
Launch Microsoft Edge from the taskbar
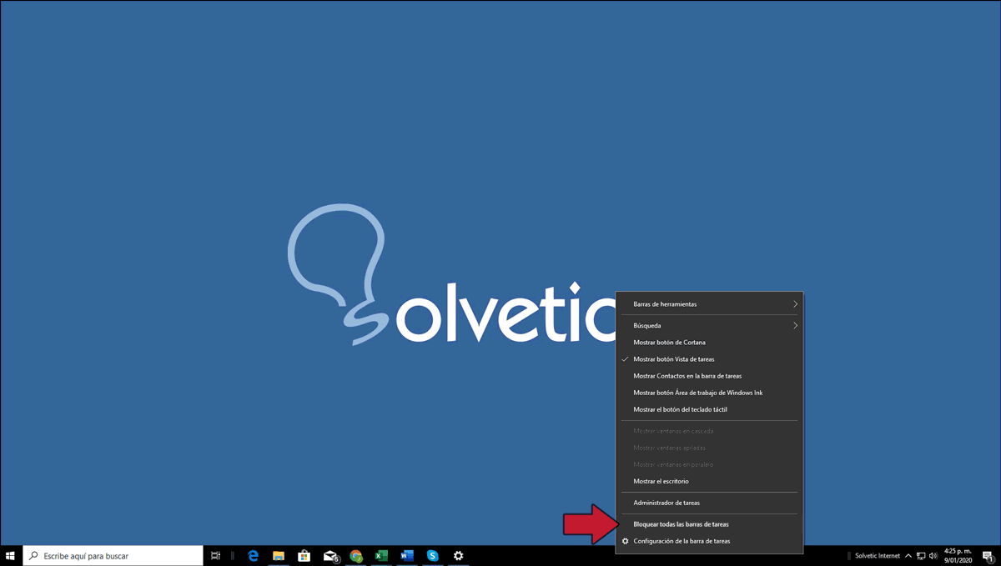(254, 555)
